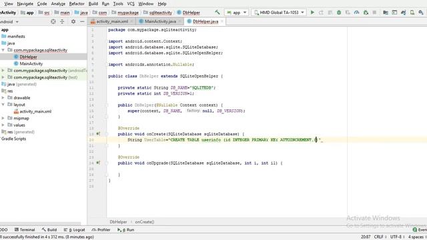Click the sqliteactivity breadcrumb in navigation bar
This screenshot has width=427, height=240.
[160, 13]
